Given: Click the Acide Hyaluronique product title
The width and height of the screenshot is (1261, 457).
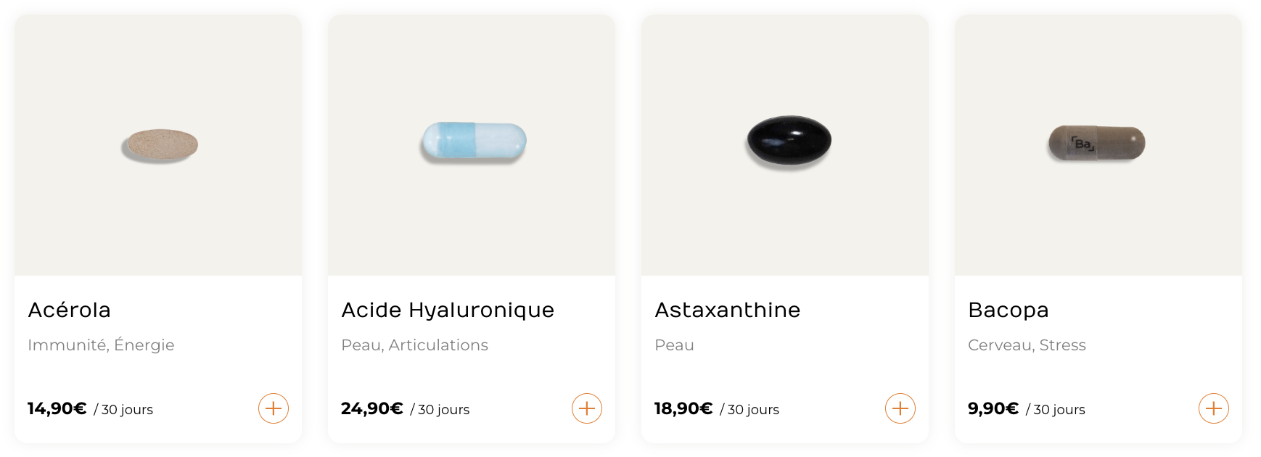Looking at the screenshot, I should point(448,310).
